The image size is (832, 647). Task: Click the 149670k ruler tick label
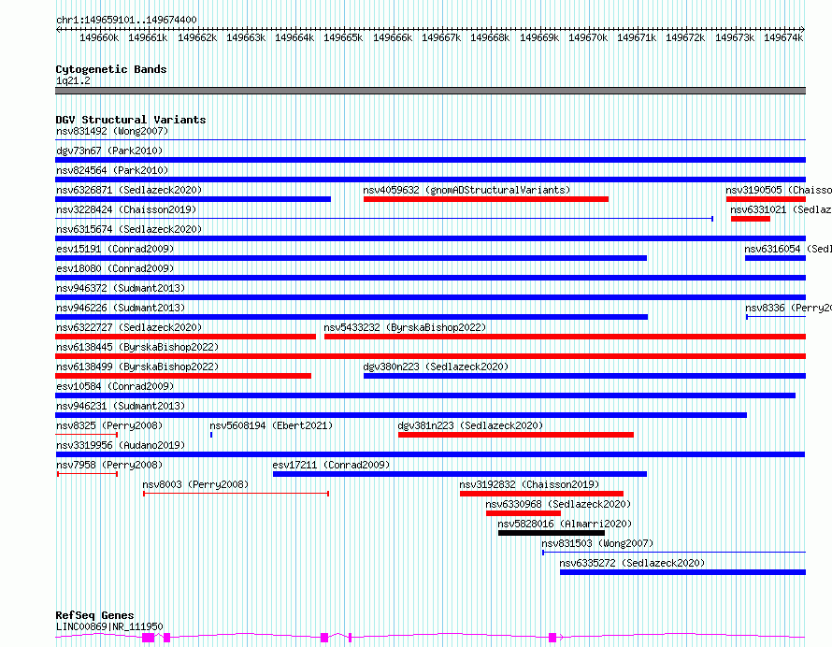coord(588,37)
